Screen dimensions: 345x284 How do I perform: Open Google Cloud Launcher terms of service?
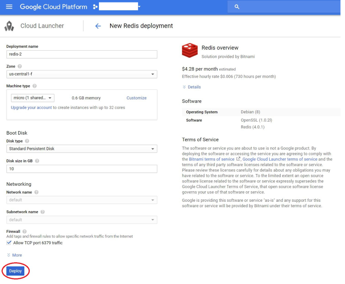280,159
